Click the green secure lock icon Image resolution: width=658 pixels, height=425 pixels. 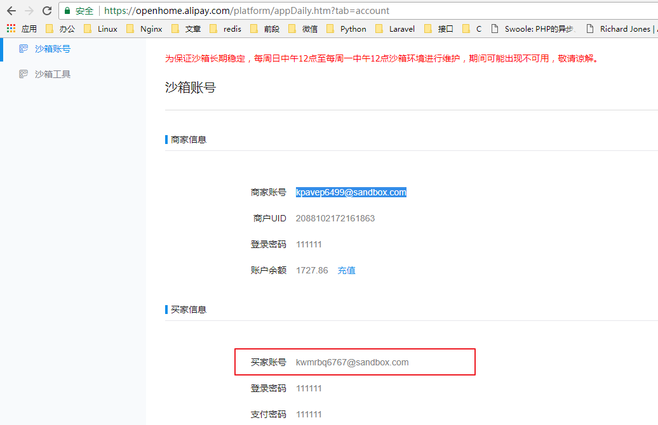tap(67, 11)
